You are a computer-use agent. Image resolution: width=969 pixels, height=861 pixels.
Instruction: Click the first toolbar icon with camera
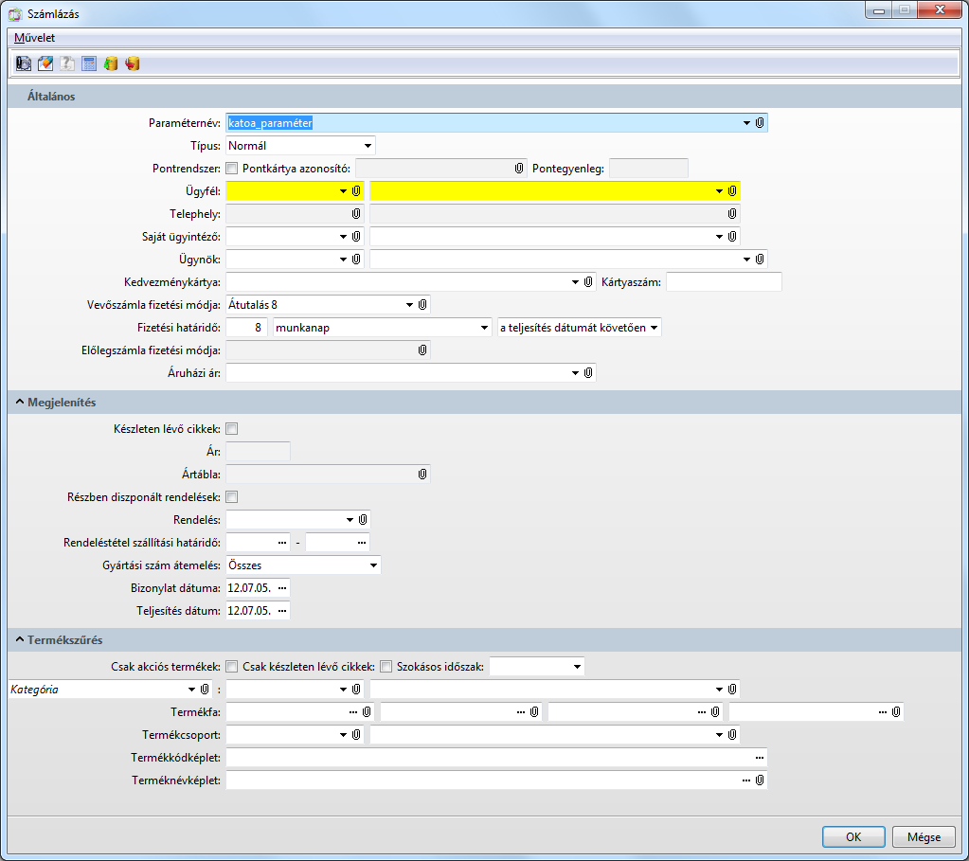click(x=25, y=63)
